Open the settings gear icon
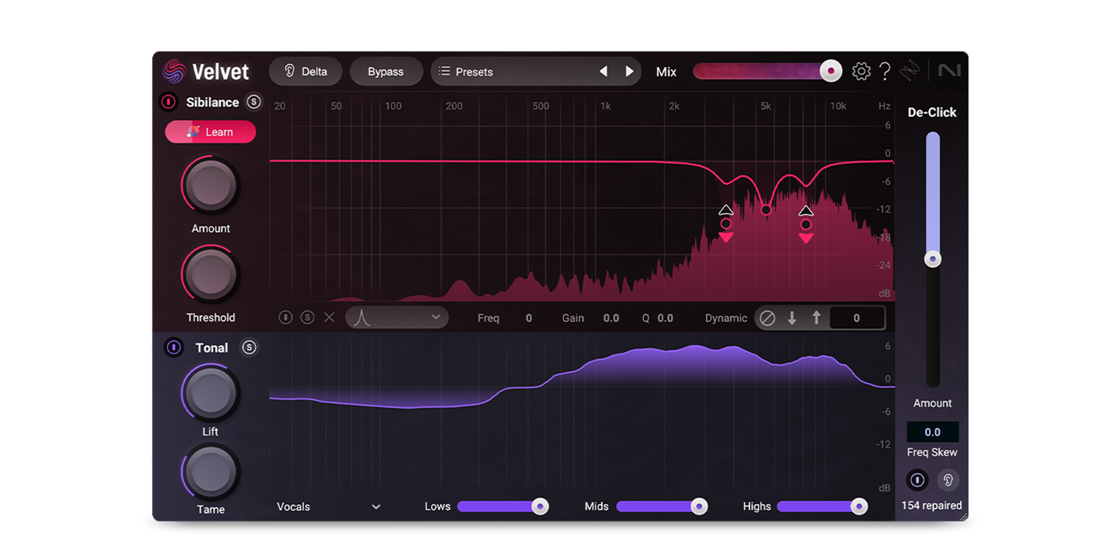 tap(861, 71)
